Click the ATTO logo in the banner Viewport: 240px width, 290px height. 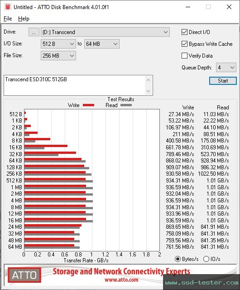(24, 275)
